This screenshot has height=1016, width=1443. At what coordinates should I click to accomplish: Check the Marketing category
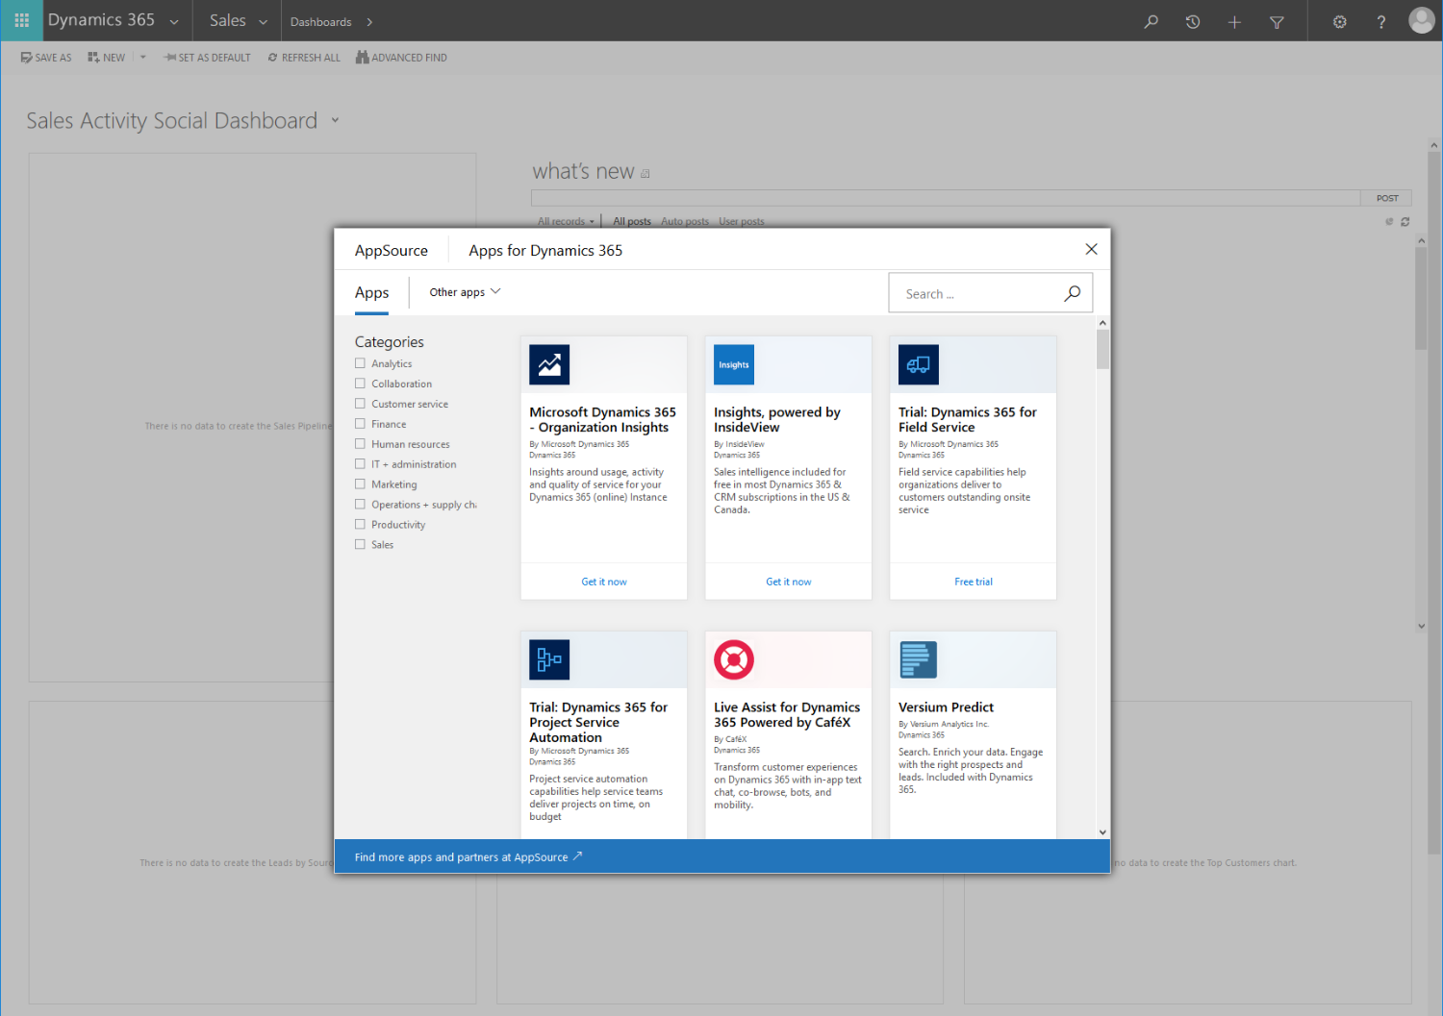[360, 484]
